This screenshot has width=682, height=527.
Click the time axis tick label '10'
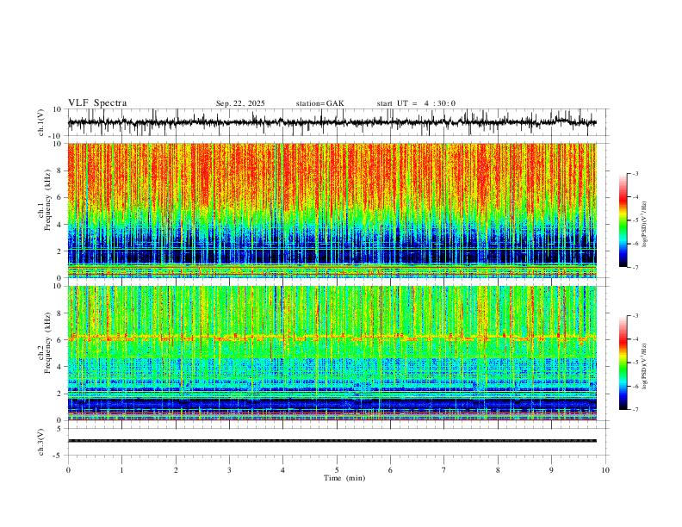(605, 470)
